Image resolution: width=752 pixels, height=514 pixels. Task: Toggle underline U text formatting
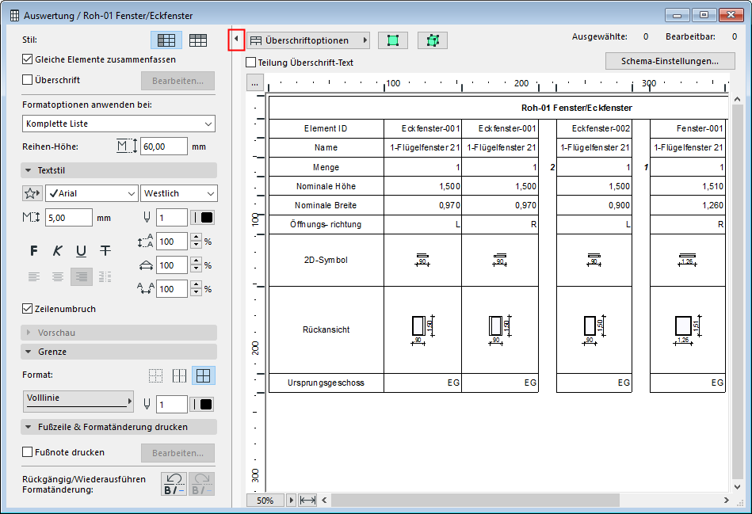[x=81, y=251]
